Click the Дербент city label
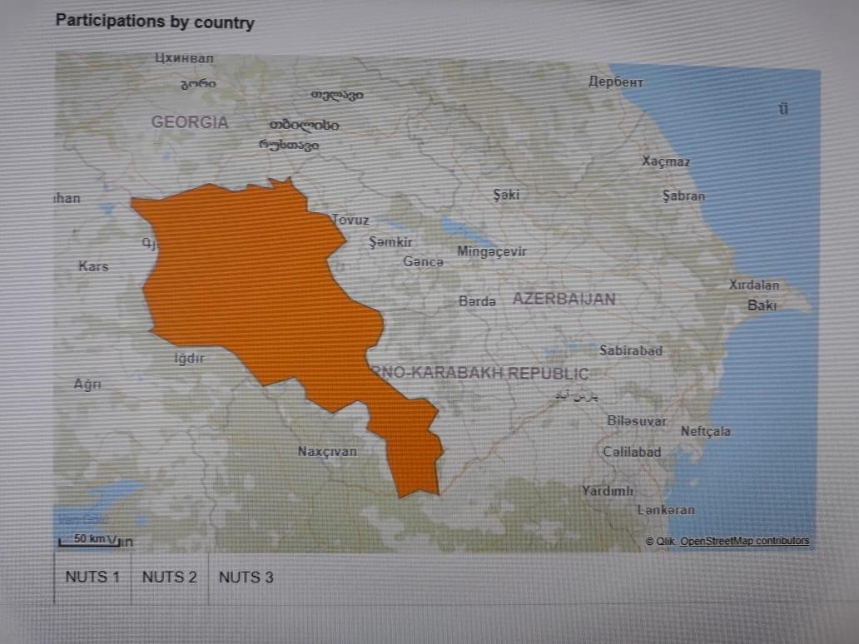The height and width of the screenshot is (644, 859). point(616,82)
